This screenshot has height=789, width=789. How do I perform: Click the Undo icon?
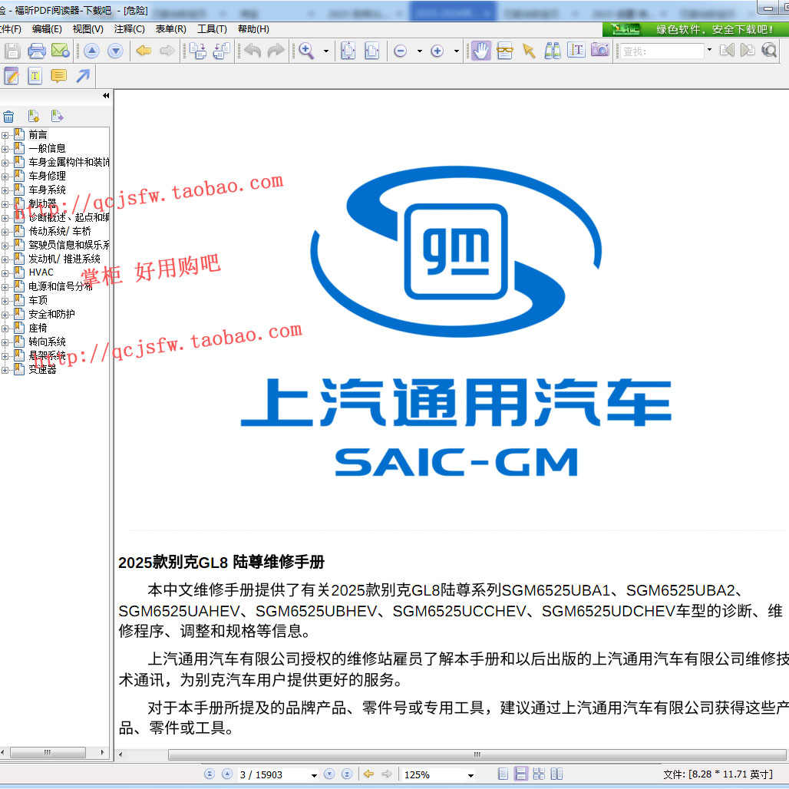click(x=253, y=51)
